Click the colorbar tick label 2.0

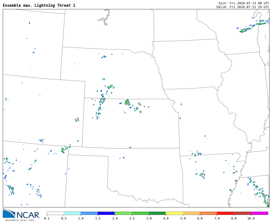click(x=115, y=218)
